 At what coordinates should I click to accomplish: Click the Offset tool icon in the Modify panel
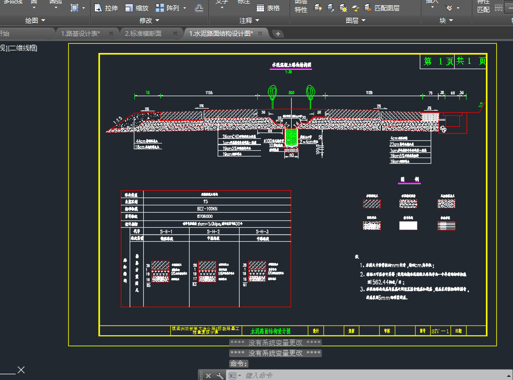click(199, 8)
